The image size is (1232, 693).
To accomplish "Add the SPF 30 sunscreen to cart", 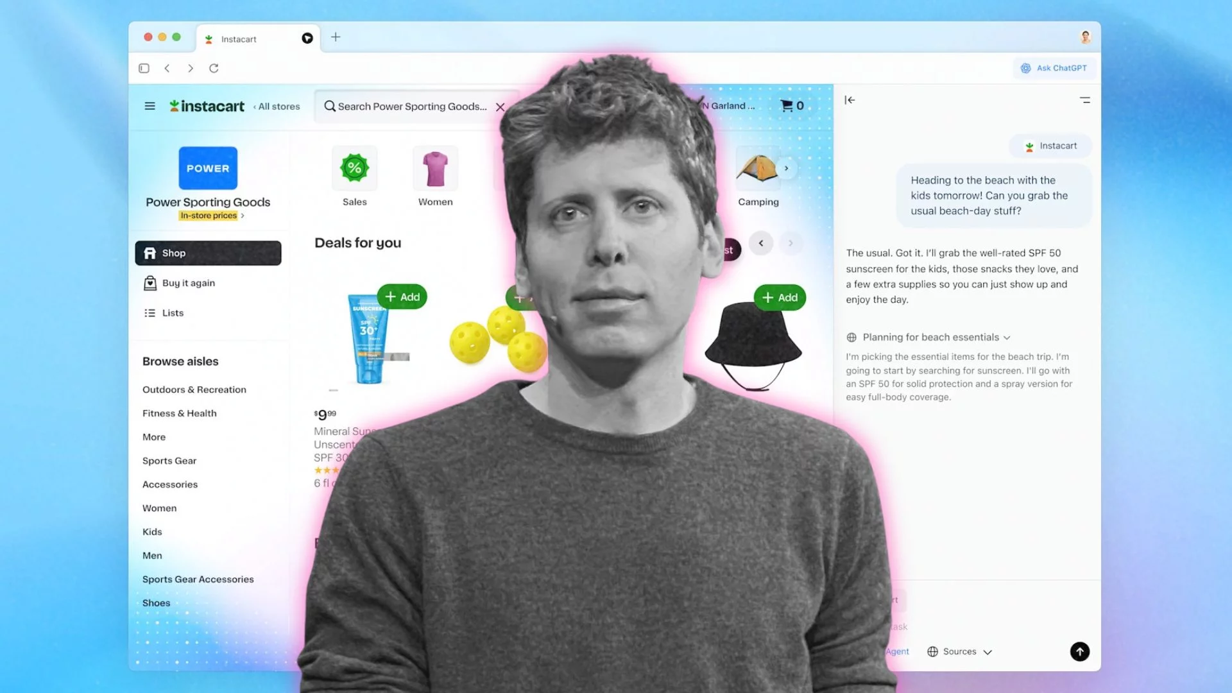I will (x=402, y=296).
